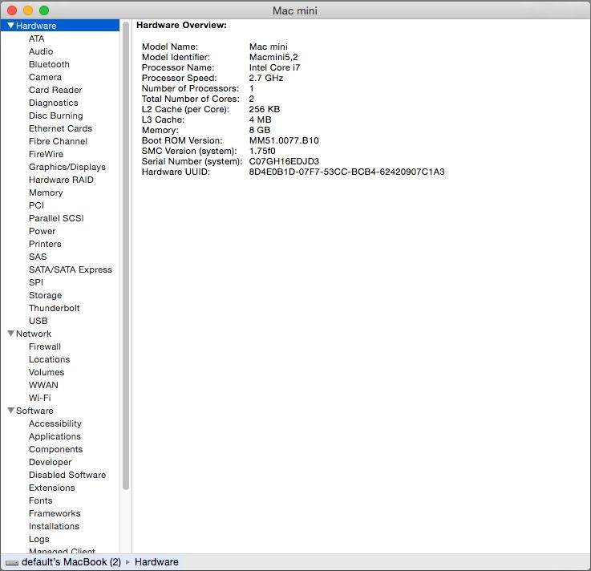The image size is (591, 571).
Task: Open the Wi-Fi network details
Action: coord(39,398)
